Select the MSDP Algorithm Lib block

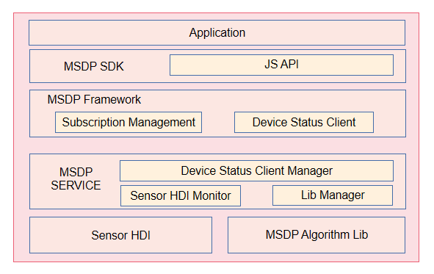(317, 235)
